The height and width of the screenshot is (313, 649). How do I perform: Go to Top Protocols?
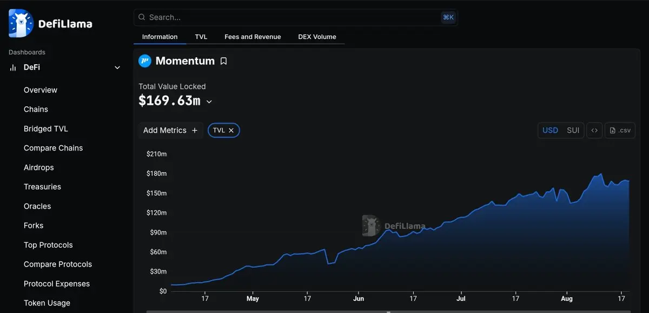pyautogui.click(x=48, y=245)
